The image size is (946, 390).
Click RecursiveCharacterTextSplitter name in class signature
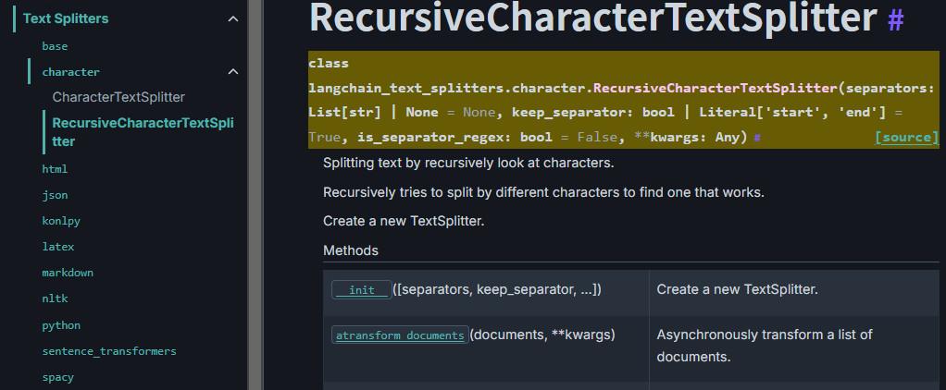(x=716, y=88)
